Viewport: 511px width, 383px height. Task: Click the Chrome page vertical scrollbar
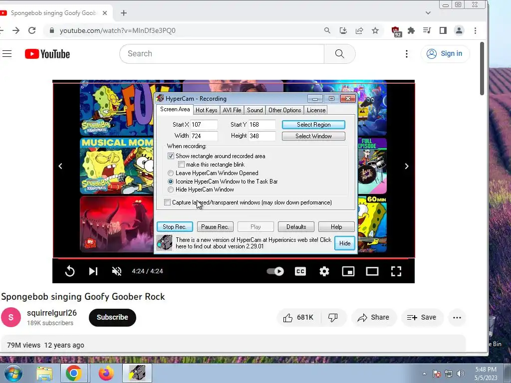coord(482,68)
